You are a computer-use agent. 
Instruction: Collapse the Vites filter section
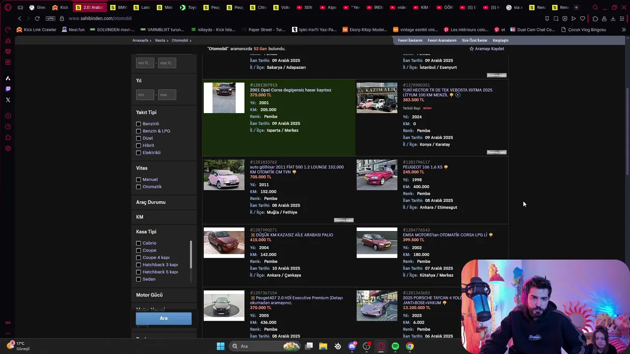[x=142, y=168]
